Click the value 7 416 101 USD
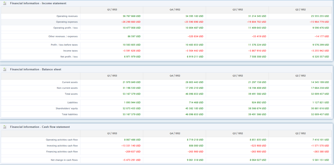Image resolution: width=334 pixels, height=165 pixels. pos(321,140)
